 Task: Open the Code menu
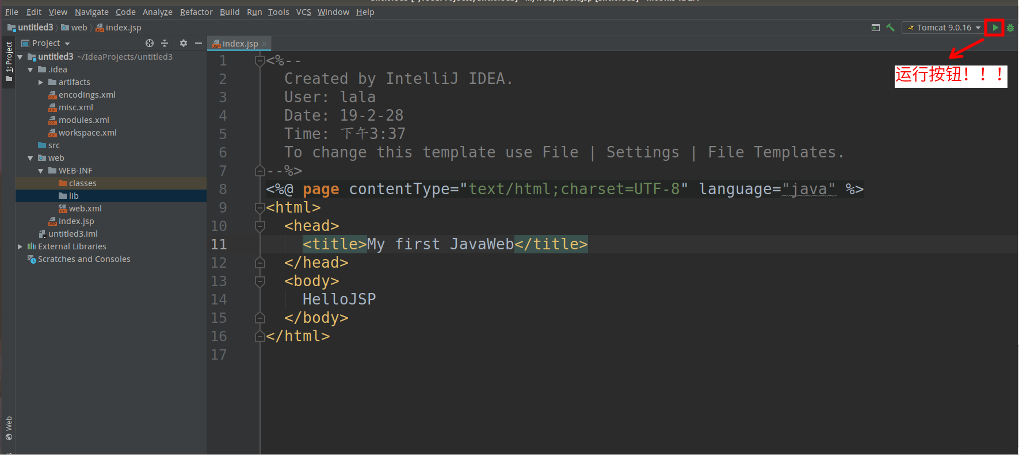125,12
